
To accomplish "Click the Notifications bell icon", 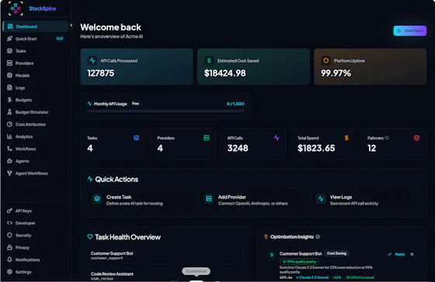I will [x=9, y=260].
